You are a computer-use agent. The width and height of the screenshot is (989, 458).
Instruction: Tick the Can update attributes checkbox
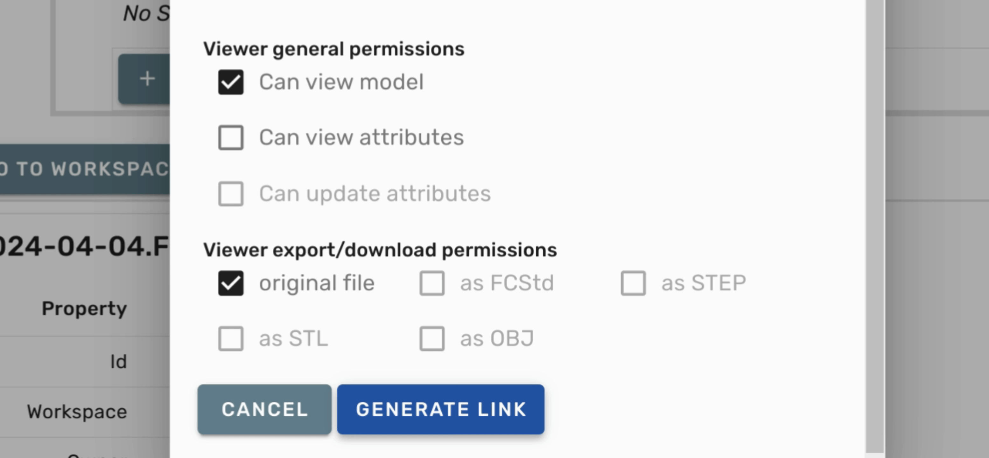231,194
